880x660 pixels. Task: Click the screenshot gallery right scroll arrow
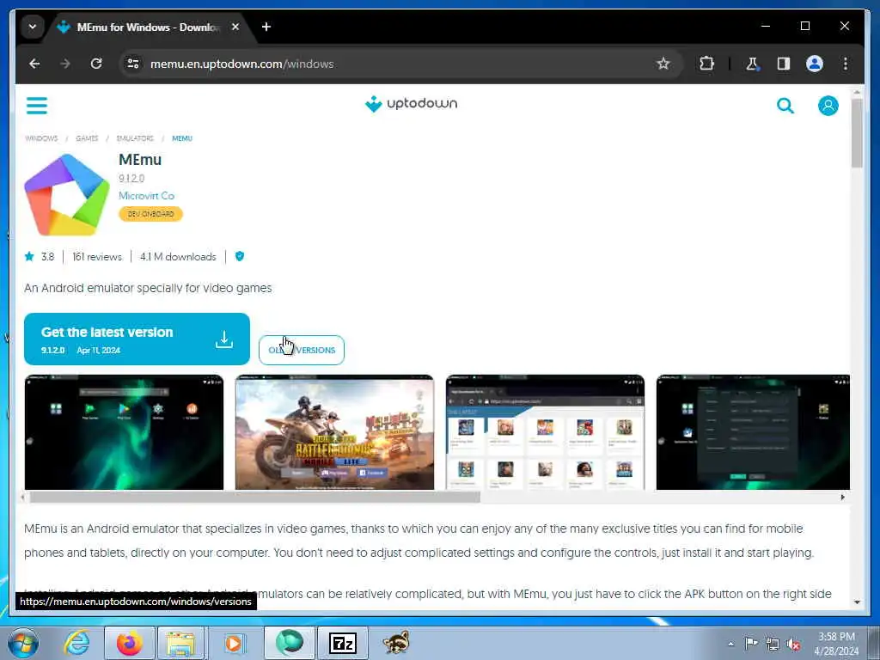[842, 498]
